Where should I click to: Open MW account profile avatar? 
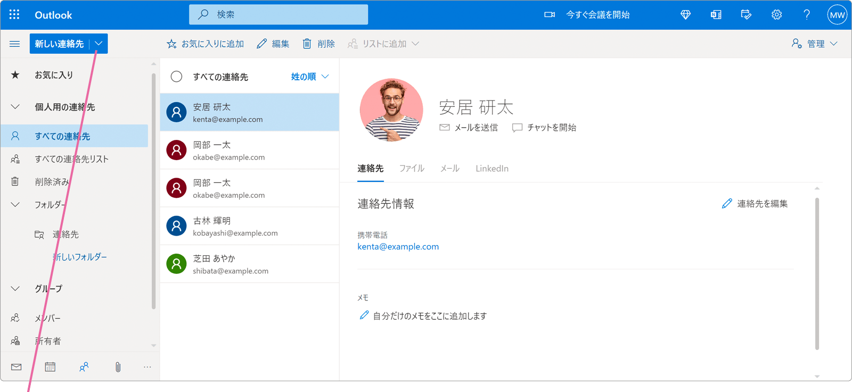837,15
